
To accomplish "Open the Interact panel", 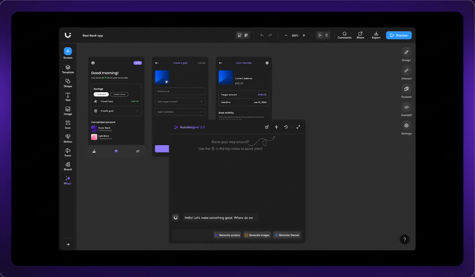I will click(406, 70).
